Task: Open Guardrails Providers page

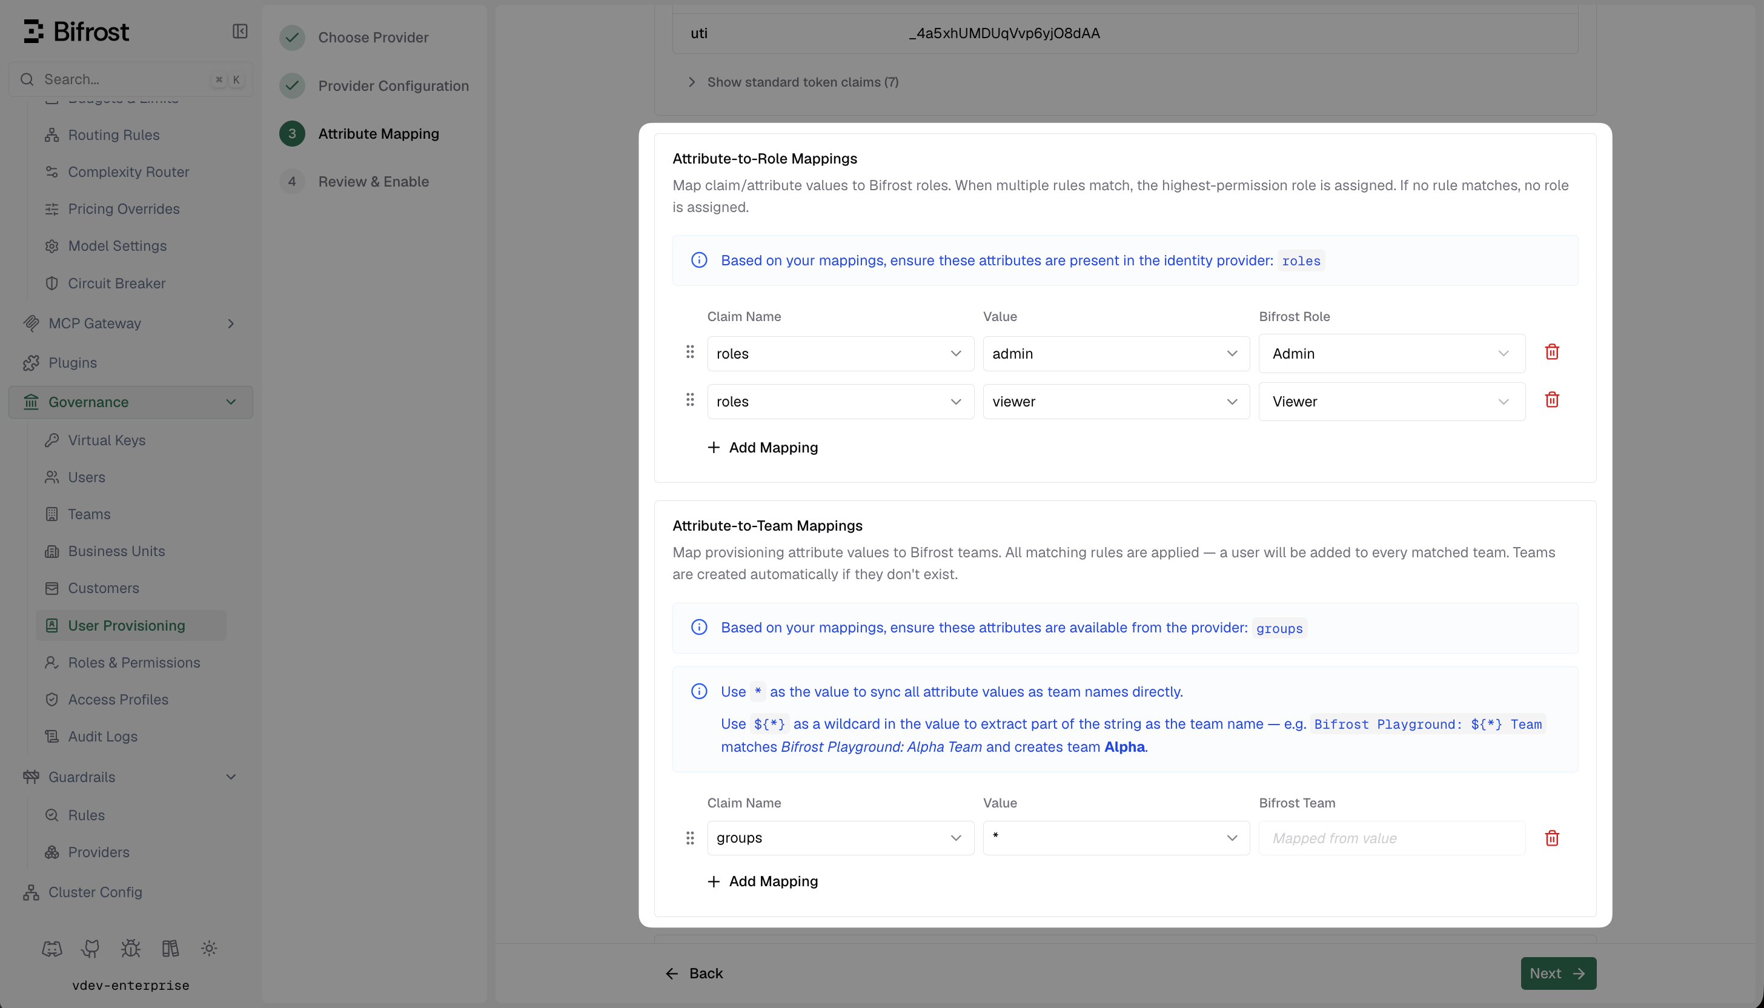Action: pyautogui.click(x=130, y=852)
